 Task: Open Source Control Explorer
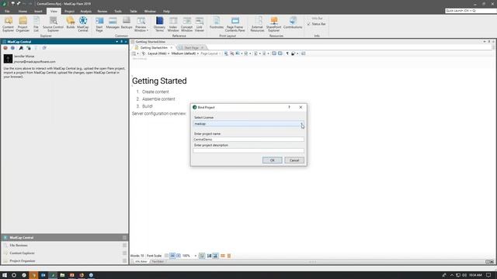click(53, 24)
